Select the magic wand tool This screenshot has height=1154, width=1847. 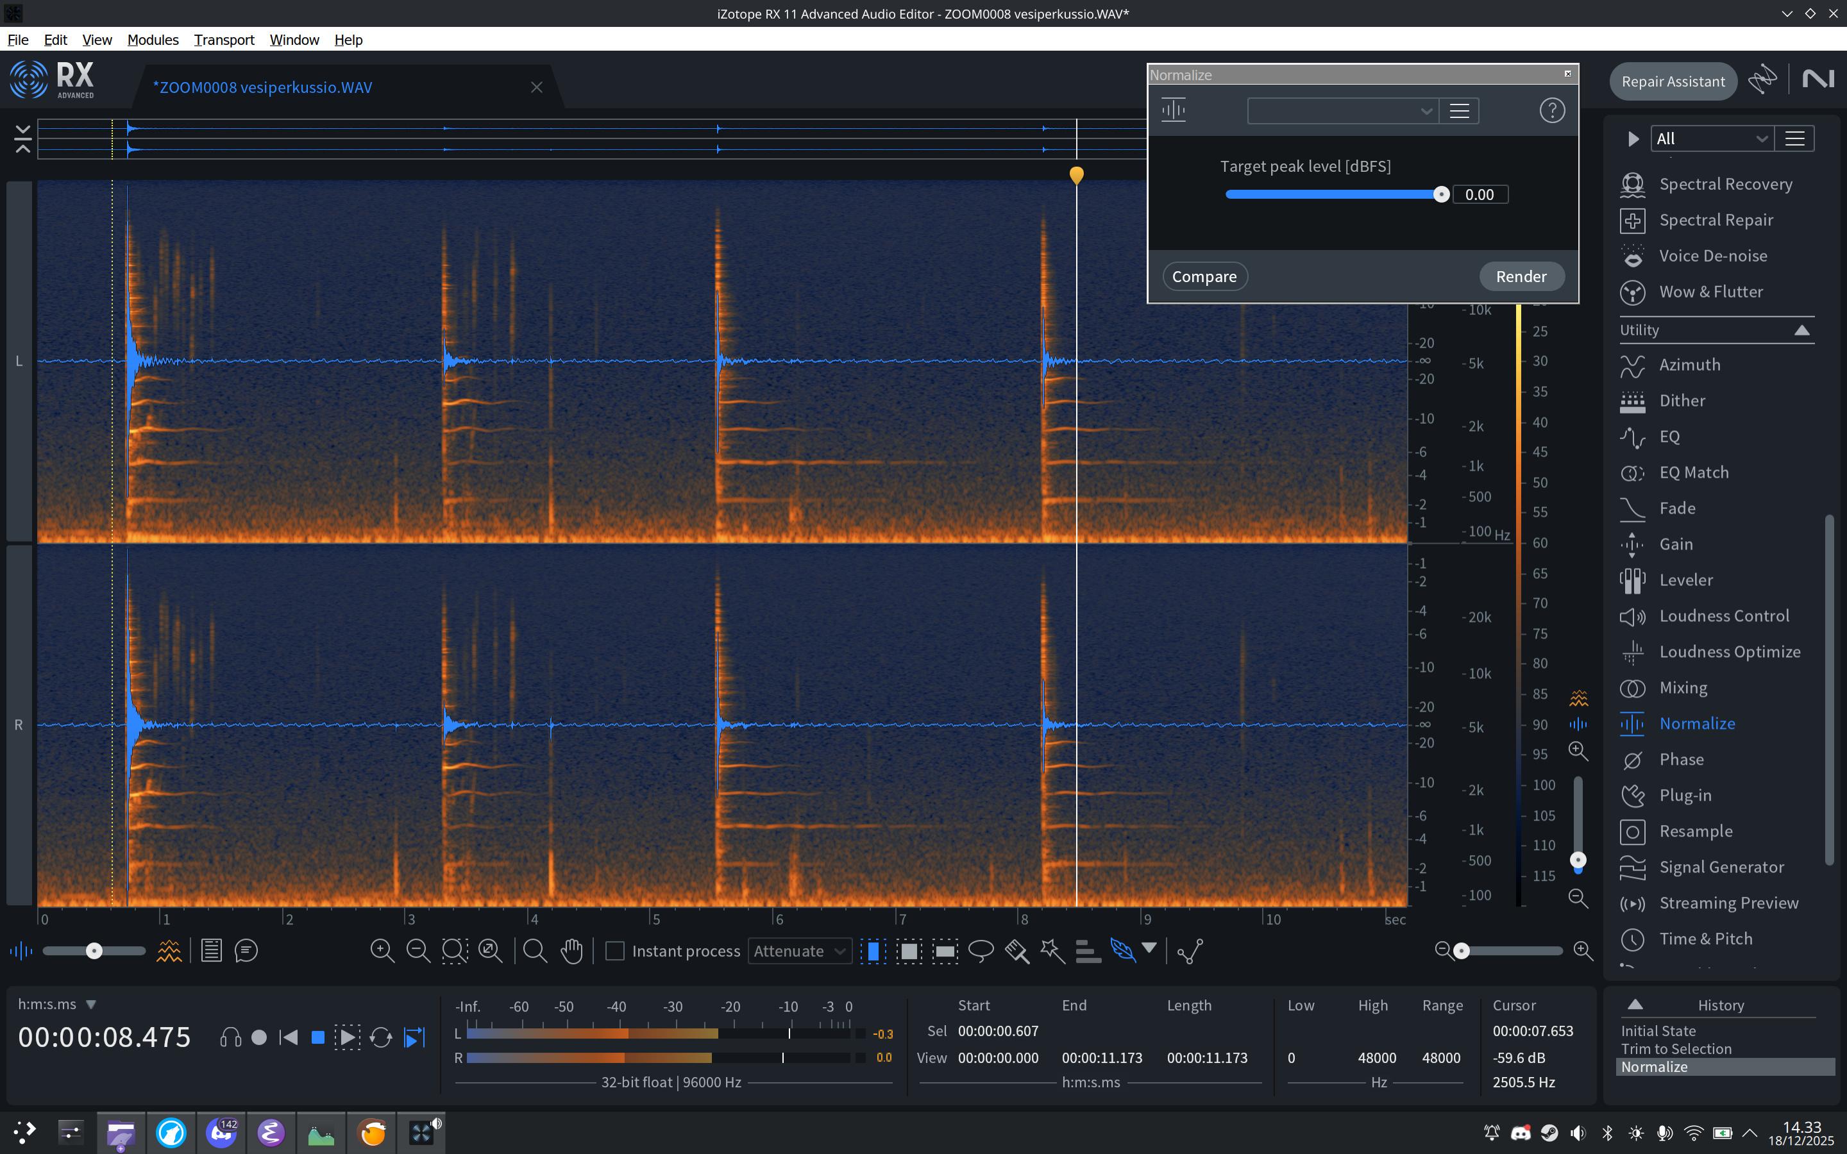pos(1052,950)
